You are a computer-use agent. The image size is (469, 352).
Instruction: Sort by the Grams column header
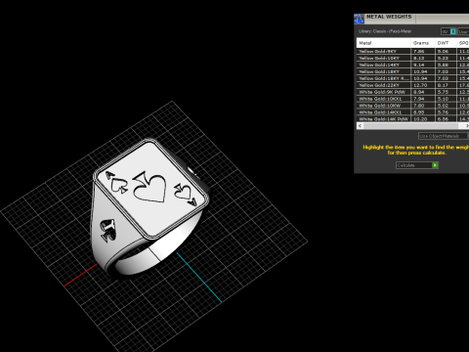[423, 43]
